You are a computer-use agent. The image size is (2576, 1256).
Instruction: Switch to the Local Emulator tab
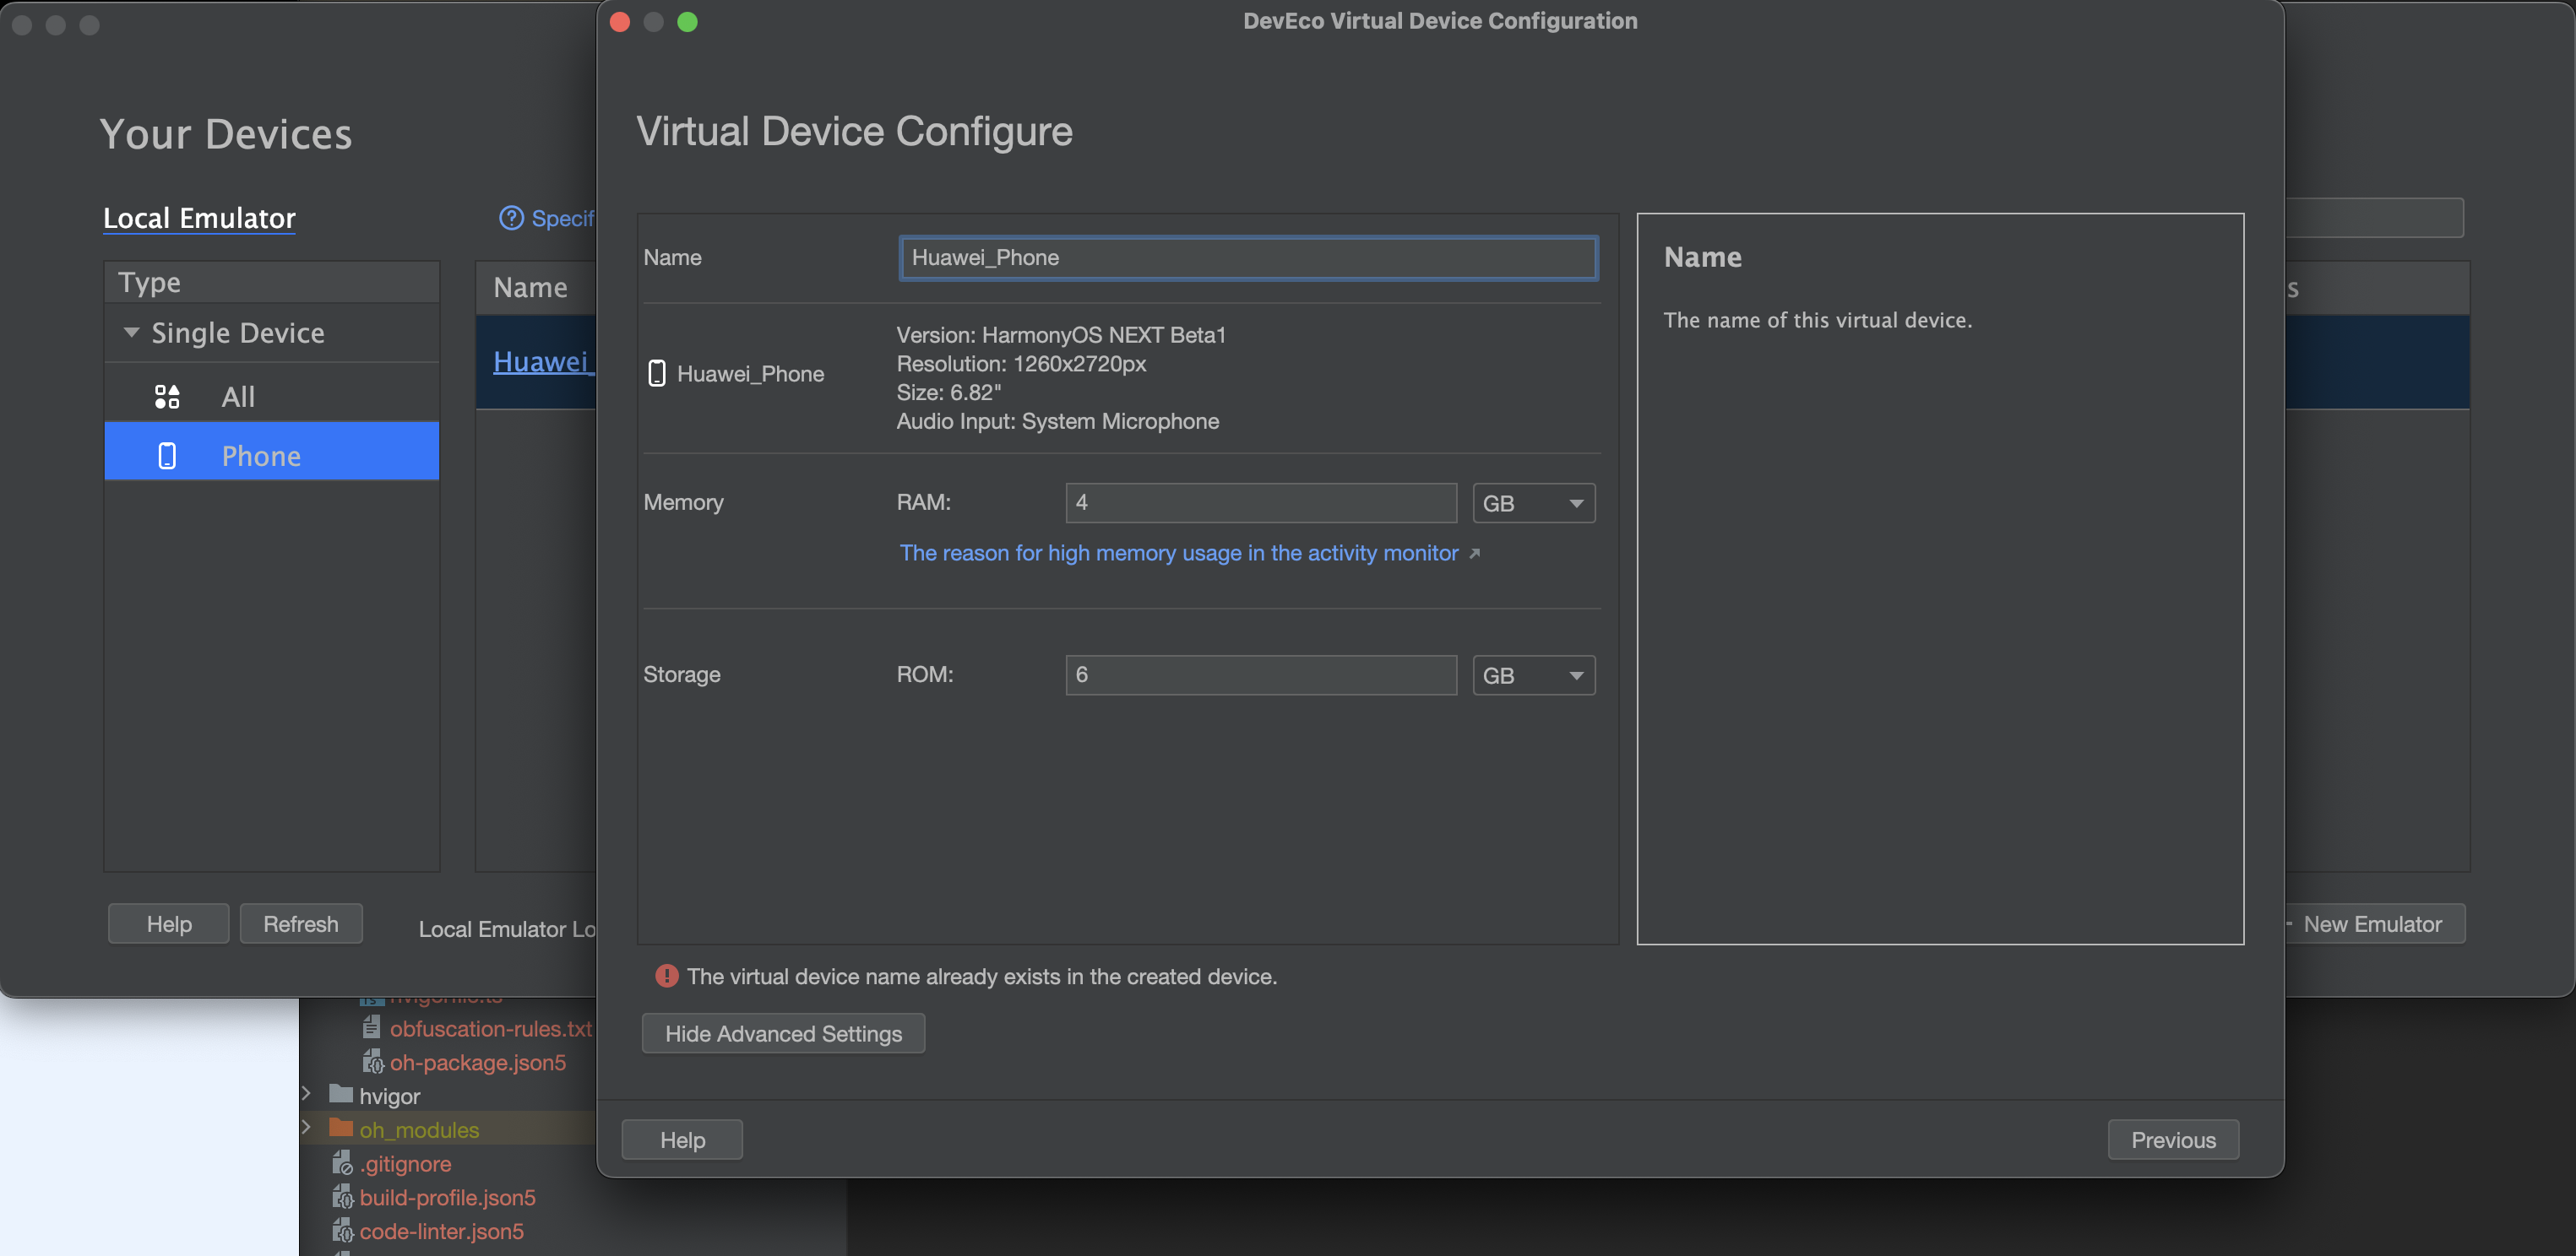pyautogui.click(x=199, y=218)
